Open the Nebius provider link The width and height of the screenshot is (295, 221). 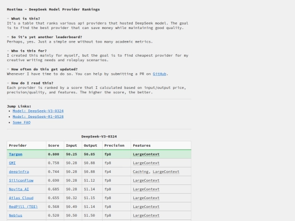click(16, 216)
